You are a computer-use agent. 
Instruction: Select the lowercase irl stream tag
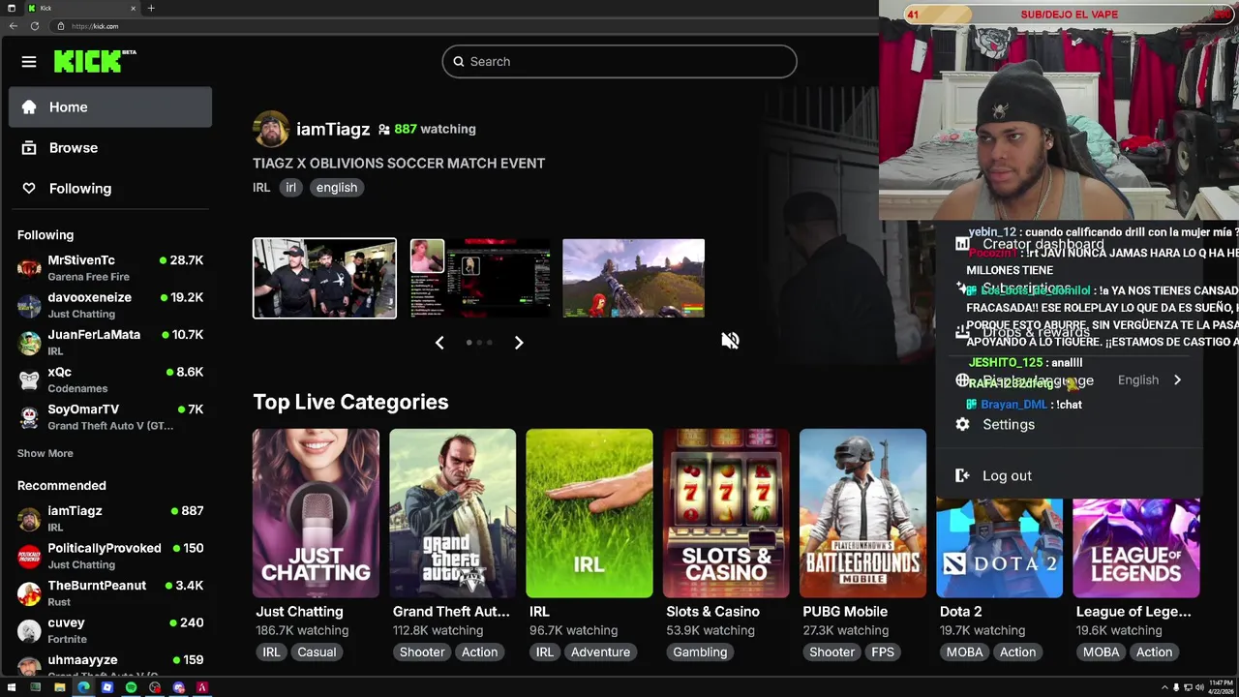[x=290, y=188]
